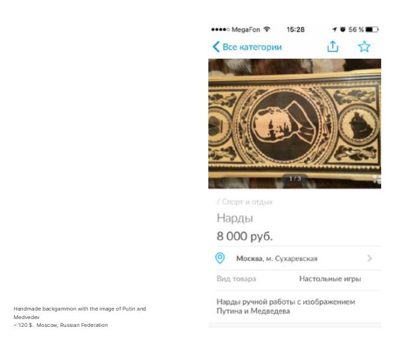393x355 pixels.
Task: Tap the 15:28 status bar clock
Action: click(295, 29)
